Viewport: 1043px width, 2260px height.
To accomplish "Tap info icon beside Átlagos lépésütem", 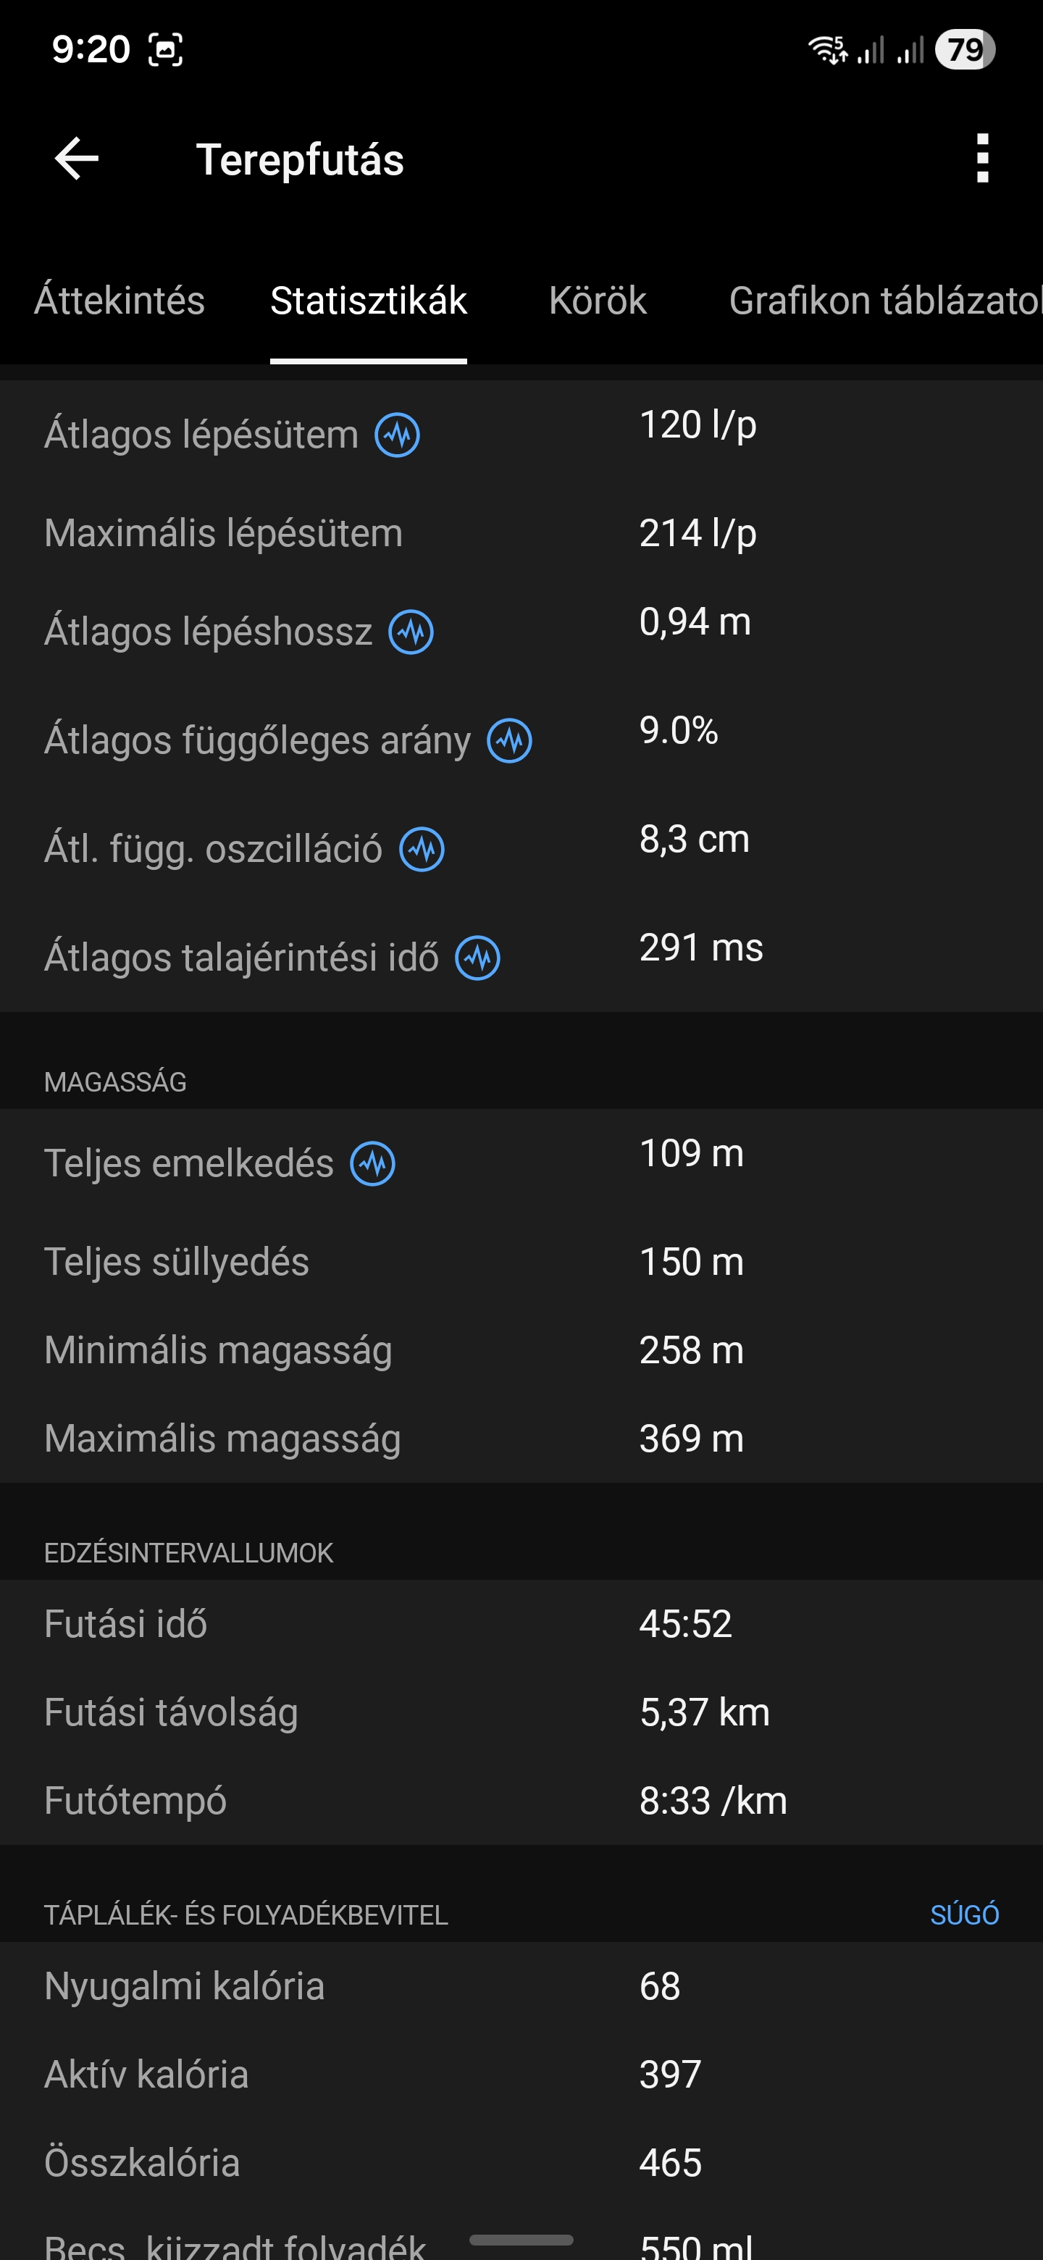I will point(398,435).
